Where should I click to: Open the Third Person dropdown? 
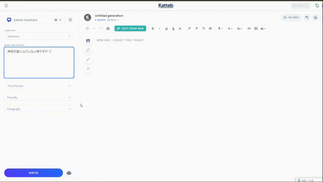tap(39, 86)
